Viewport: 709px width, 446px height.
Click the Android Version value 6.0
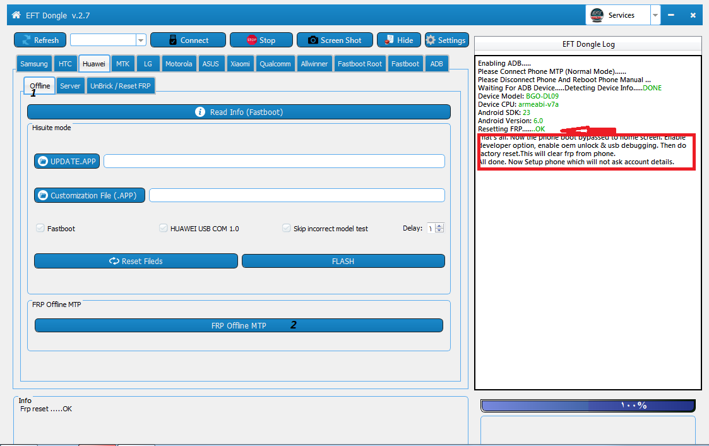538,120
